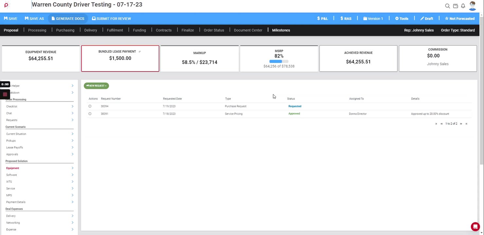
Task: Click the Approved status of request 38391
Action: pos(294,114)
